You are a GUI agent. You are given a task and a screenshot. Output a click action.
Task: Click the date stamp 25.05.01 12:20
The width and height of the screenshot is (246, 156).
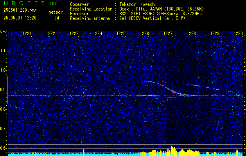click(20, 18)
